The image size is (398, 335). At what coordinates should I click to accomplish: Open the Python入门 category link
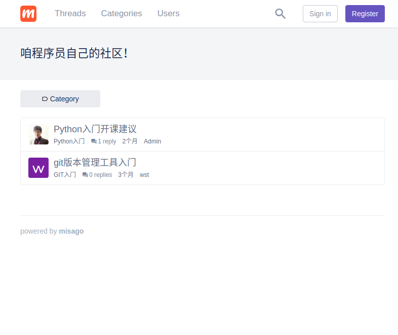click(x=69, y=141)
